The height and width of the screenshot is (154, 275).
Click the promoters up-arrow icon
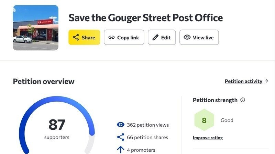[121, 150]
